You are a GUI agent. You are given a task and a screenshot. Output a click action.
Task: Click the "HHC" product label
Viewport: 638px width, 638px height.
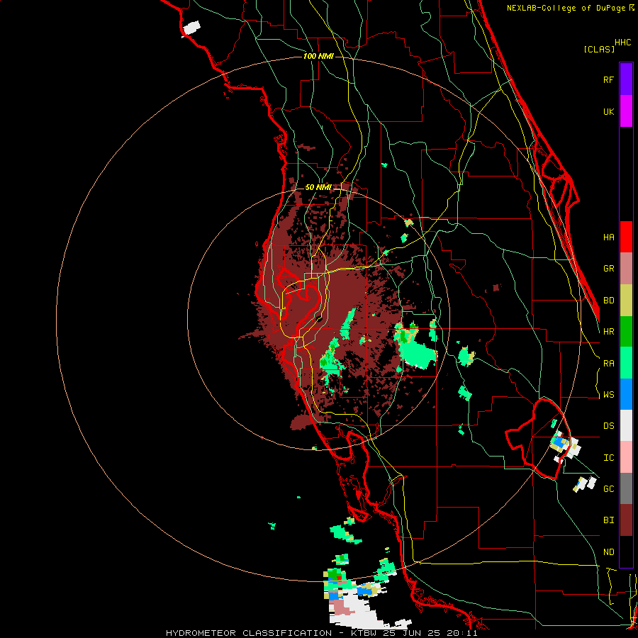click(x=623, y=43)
